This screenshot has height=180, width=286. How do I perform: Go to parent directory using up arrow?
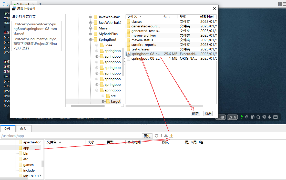161,136
